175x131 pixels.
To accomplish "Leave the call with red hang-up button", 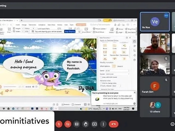I will [x=113, y=124].
